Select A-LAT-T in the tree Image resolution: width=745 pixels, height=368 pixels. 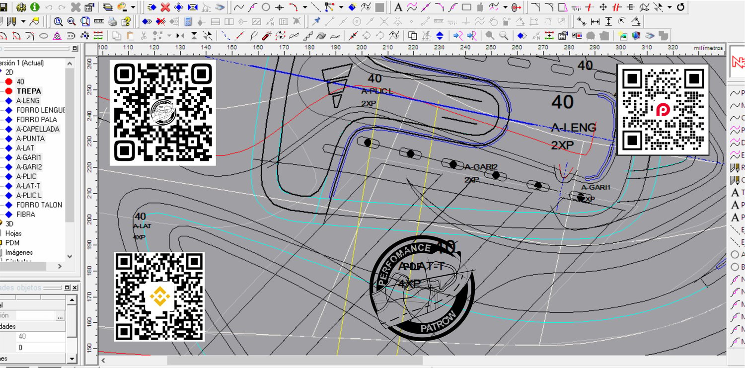pos(28,186)
